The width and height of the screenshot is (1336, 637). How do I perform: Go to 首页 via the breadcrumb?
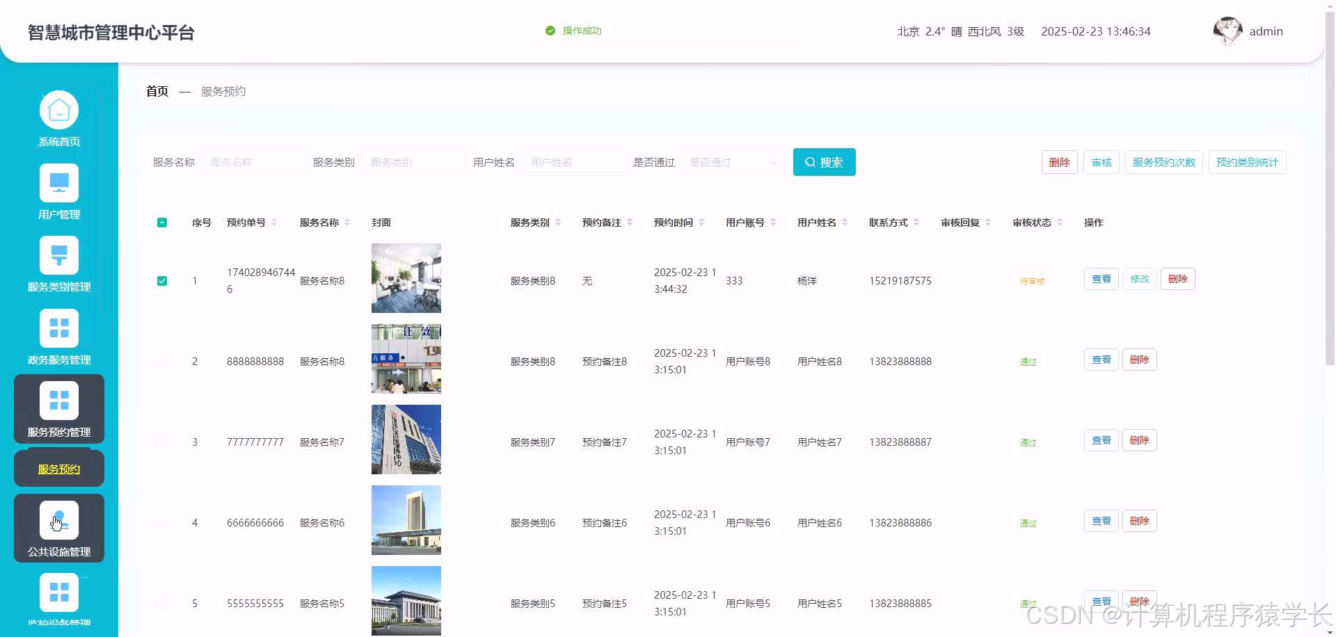pyautogui.click(x=156, y=91)
